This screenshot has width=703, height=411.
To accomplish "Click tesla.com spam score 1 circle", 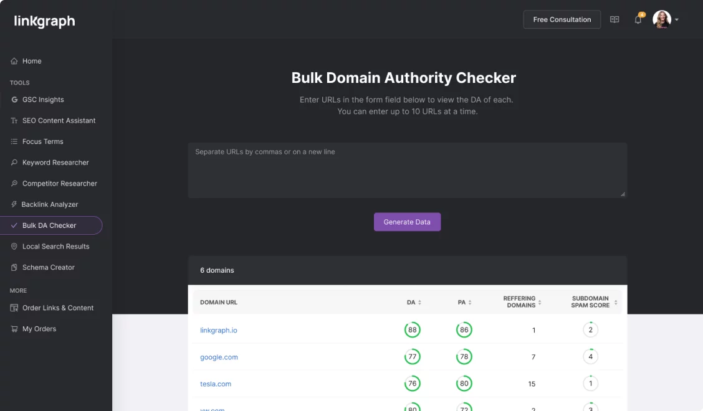I will (x=590, y=384).
